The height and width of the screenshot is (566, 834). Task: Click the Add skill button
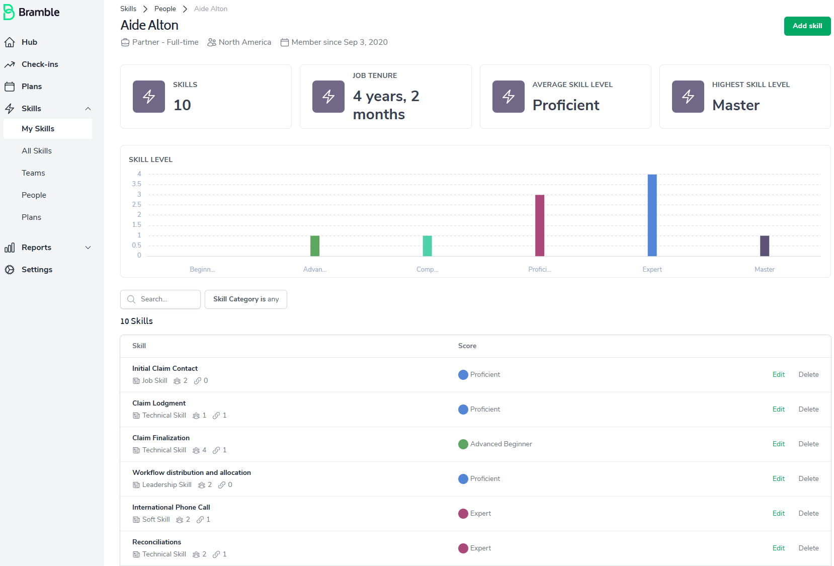(807, 26)
